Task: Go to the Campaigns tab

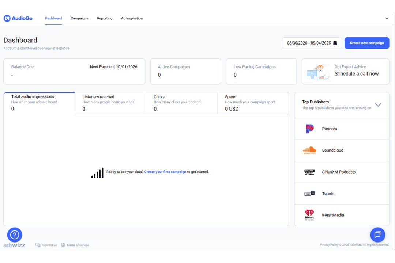Action: [79, 18]
